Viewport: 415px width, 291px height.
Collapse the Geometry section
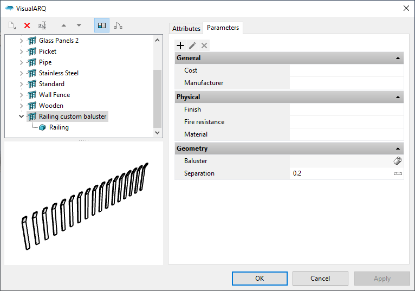[398, 148]
